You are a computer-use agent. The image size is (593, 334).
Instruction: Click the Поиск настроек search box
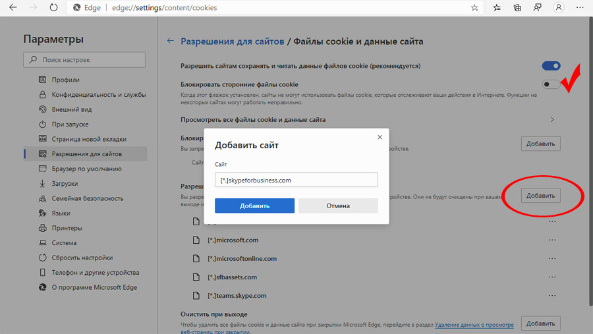[84, 60]
